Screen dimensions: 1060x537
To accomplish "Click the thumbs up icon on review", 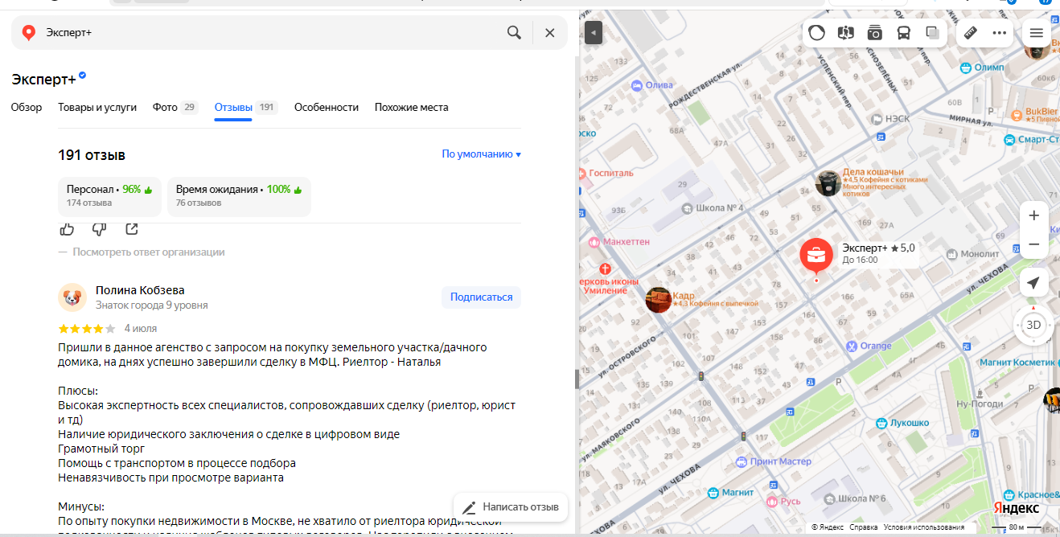I will click(x=68, y=229).
